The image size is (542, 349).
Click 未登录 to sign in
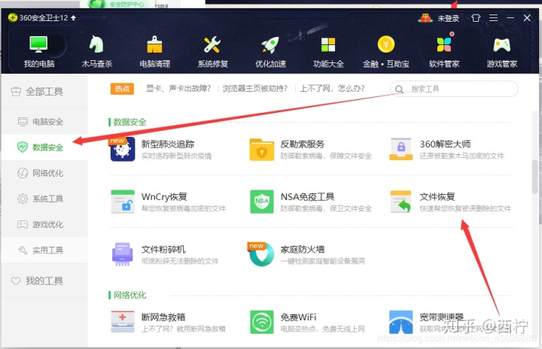449,18
